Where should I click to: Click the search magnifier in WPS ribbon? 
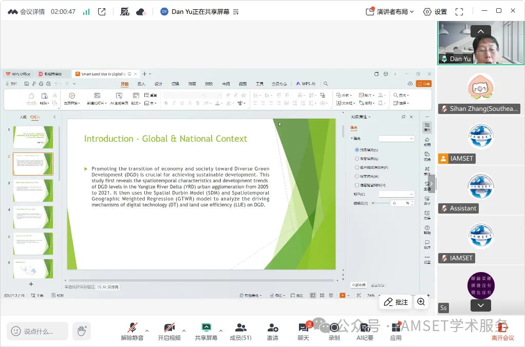point(326,84)
